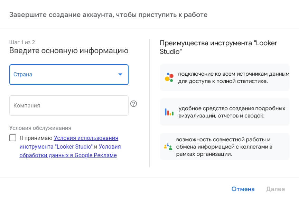Click the text about creating visualizations and reports
This screenshot has height=199, width=299.
232,112
